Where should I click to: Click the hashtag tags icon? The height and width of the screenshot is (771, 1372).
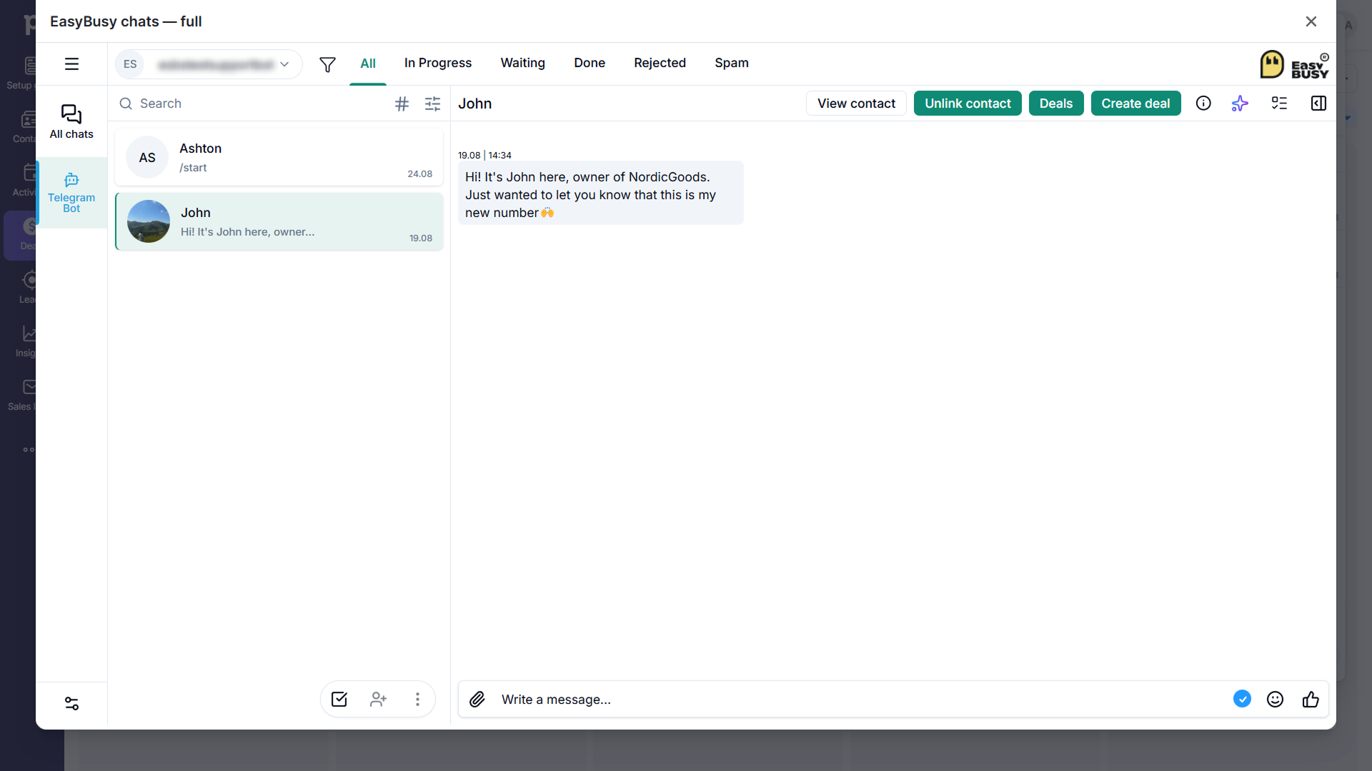(402, 104)
